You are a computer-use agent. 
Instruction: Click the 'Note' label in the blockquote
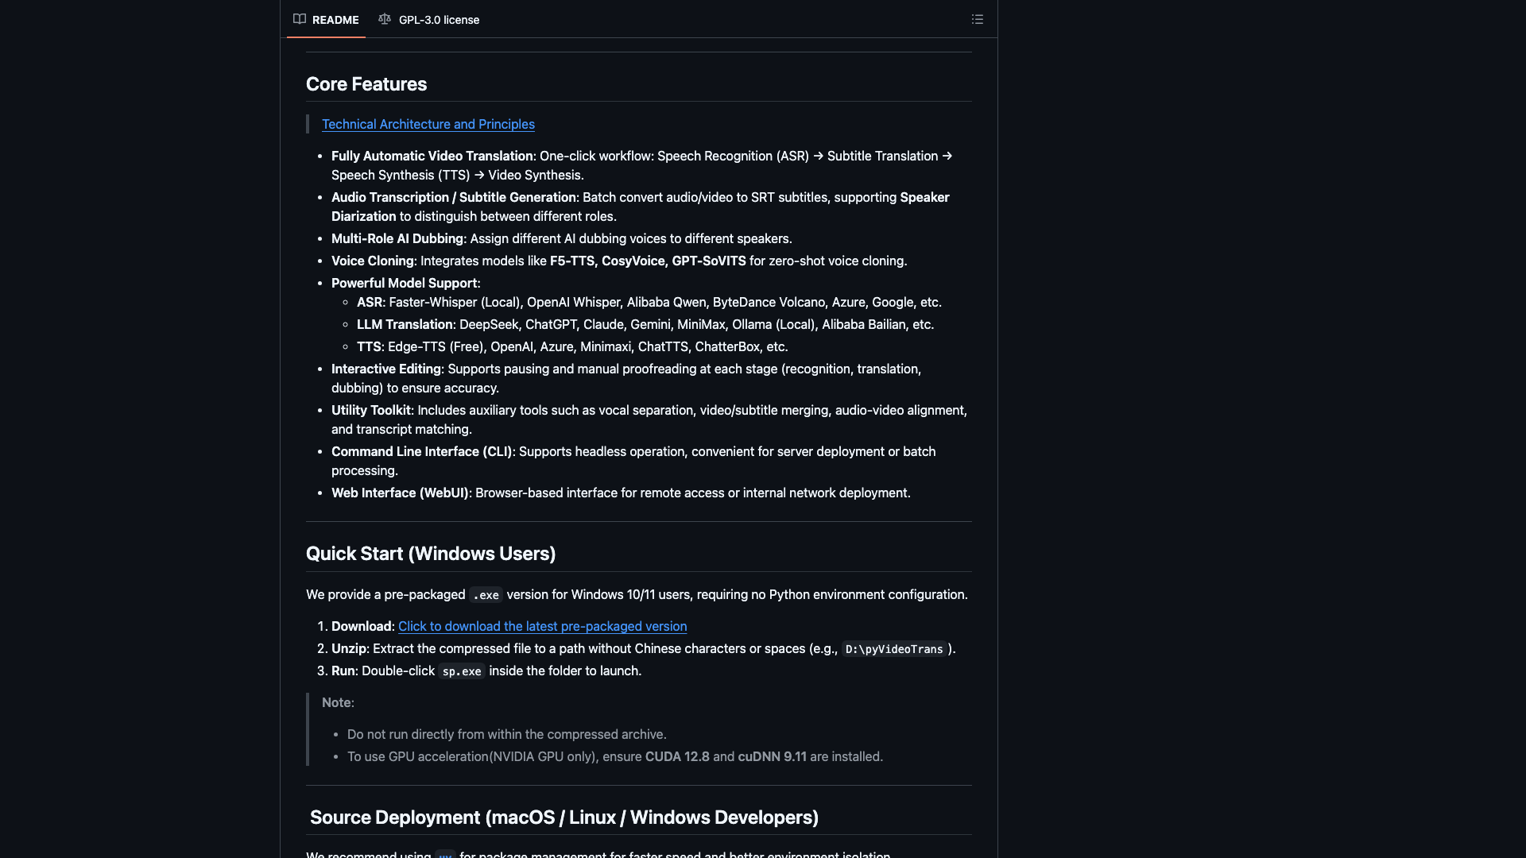point(336,702)
